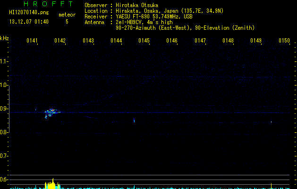Click the 0.7 kHz axis label
This screenshot has width=297, height=189.
[x=4, y=156]
